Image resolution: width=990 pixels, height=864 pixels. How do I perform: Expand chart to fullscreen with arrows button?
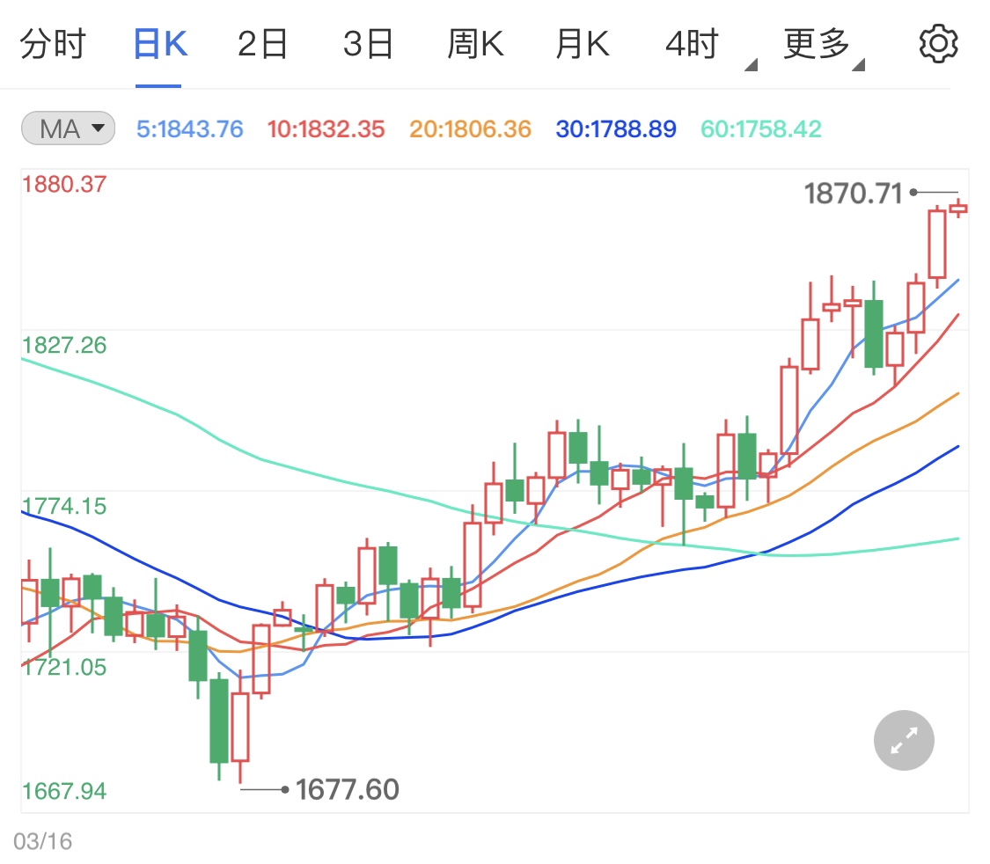[x=904, y=740]
